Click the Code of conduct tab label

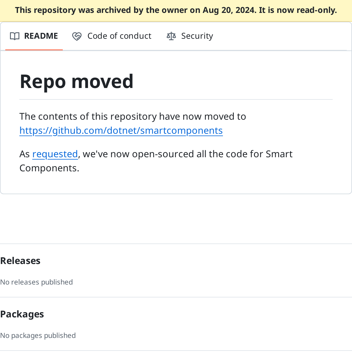tap(119, 35)
